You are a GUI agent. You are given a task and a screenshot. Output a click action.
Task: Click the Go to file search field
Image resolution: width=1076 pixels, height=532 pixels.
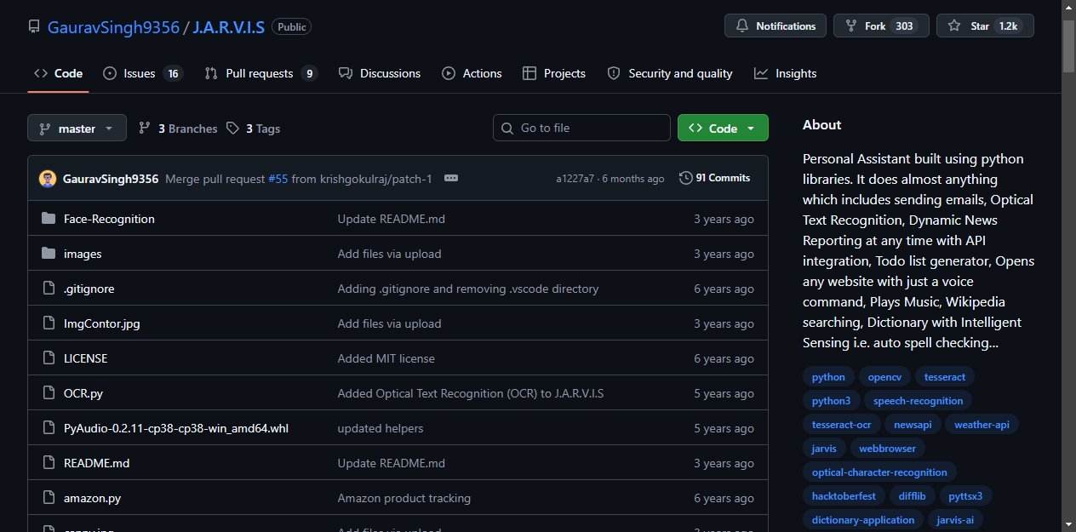(x=581, y=128)
